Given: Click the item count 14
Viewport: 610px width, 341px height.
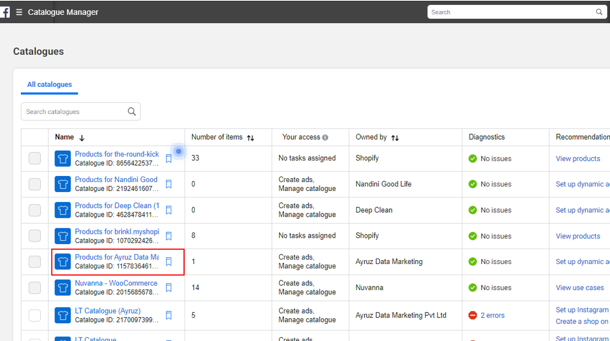Looking at the screenshot, I should click(195, 288).
